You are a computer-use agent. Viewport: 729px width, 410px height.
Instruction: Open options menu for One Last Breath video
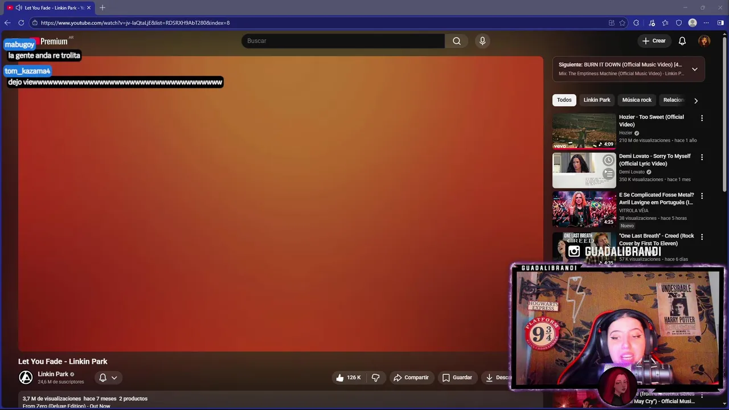tap(702, 237)
